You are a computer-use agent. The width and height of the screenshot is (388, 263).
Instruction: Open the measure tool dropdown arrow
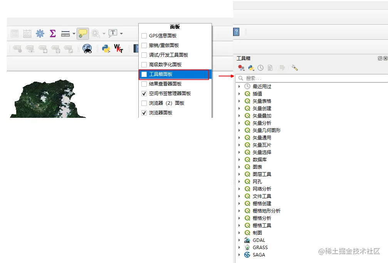click(x=74, y=34)
